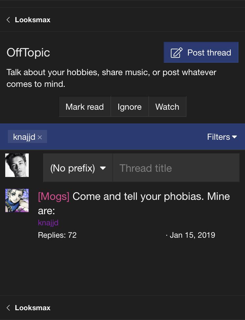Click the Filters caret arrow

click(x=235, y=137)
